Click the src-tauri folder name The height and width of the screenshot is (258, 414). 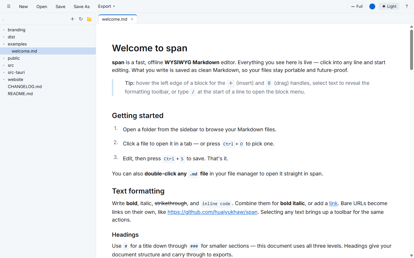point(16,72)
